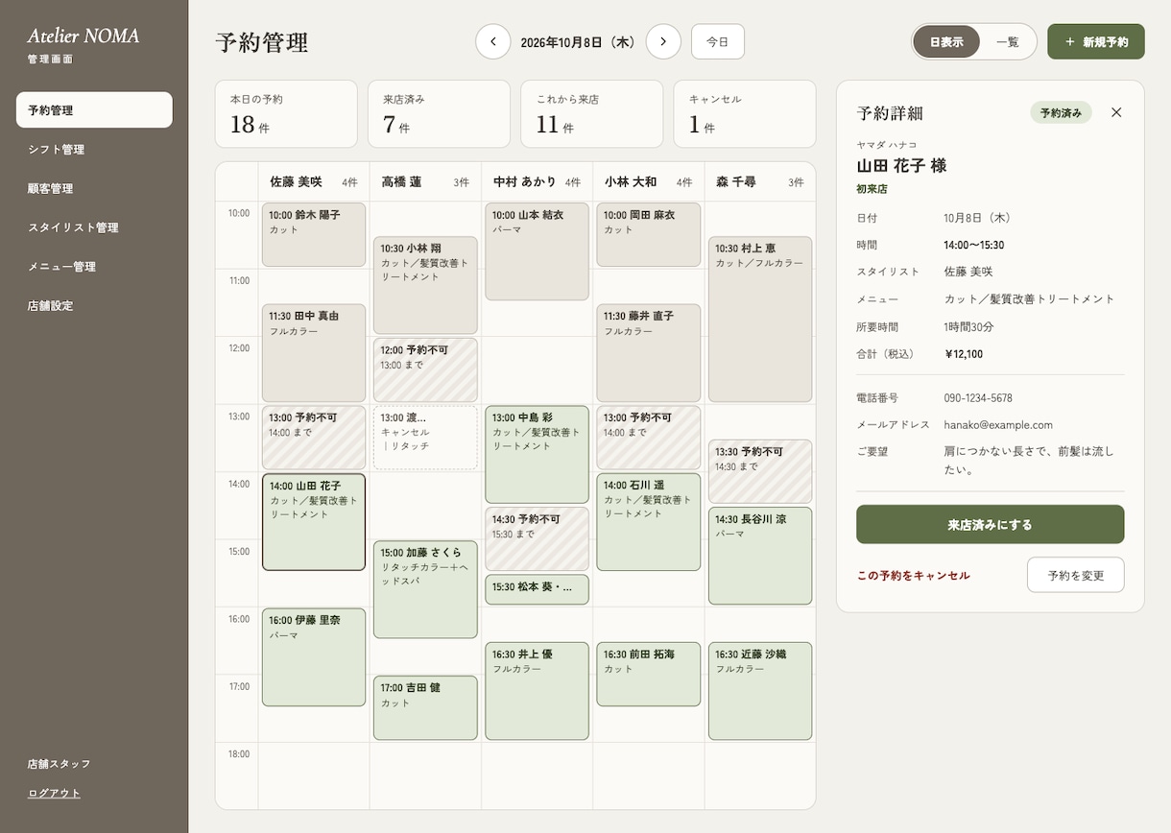This screenshot has height=833, width=1171.
Task: Open 予約管理 in the sidebar
Action: (94, 110)
